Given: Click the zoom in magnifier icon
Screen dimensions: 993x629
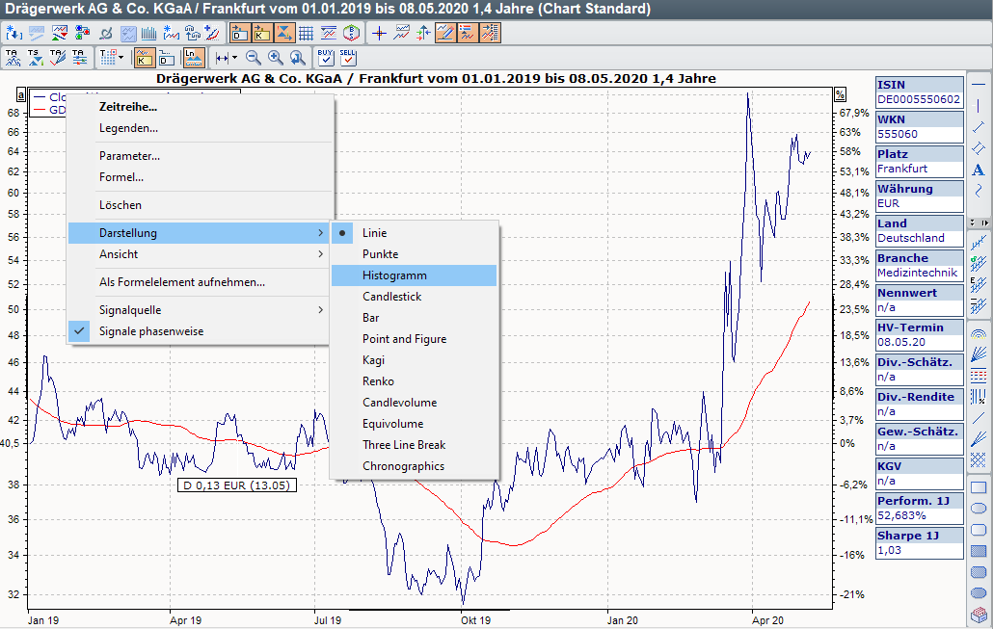Looking at the screenshot, I should [276, 57].
